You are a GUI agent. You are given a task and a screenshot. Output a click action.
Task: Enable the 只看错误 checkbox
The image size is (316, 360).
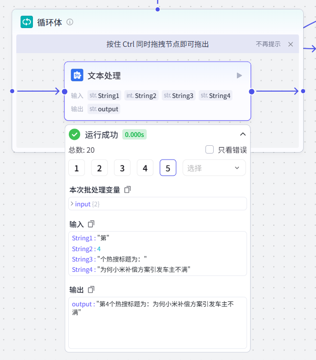(209, 150)
